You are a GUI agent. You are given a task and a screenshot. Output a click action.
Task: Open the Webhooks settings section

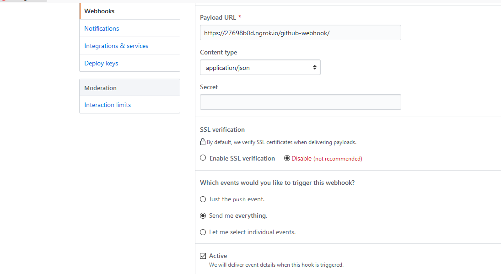point(99,11)
